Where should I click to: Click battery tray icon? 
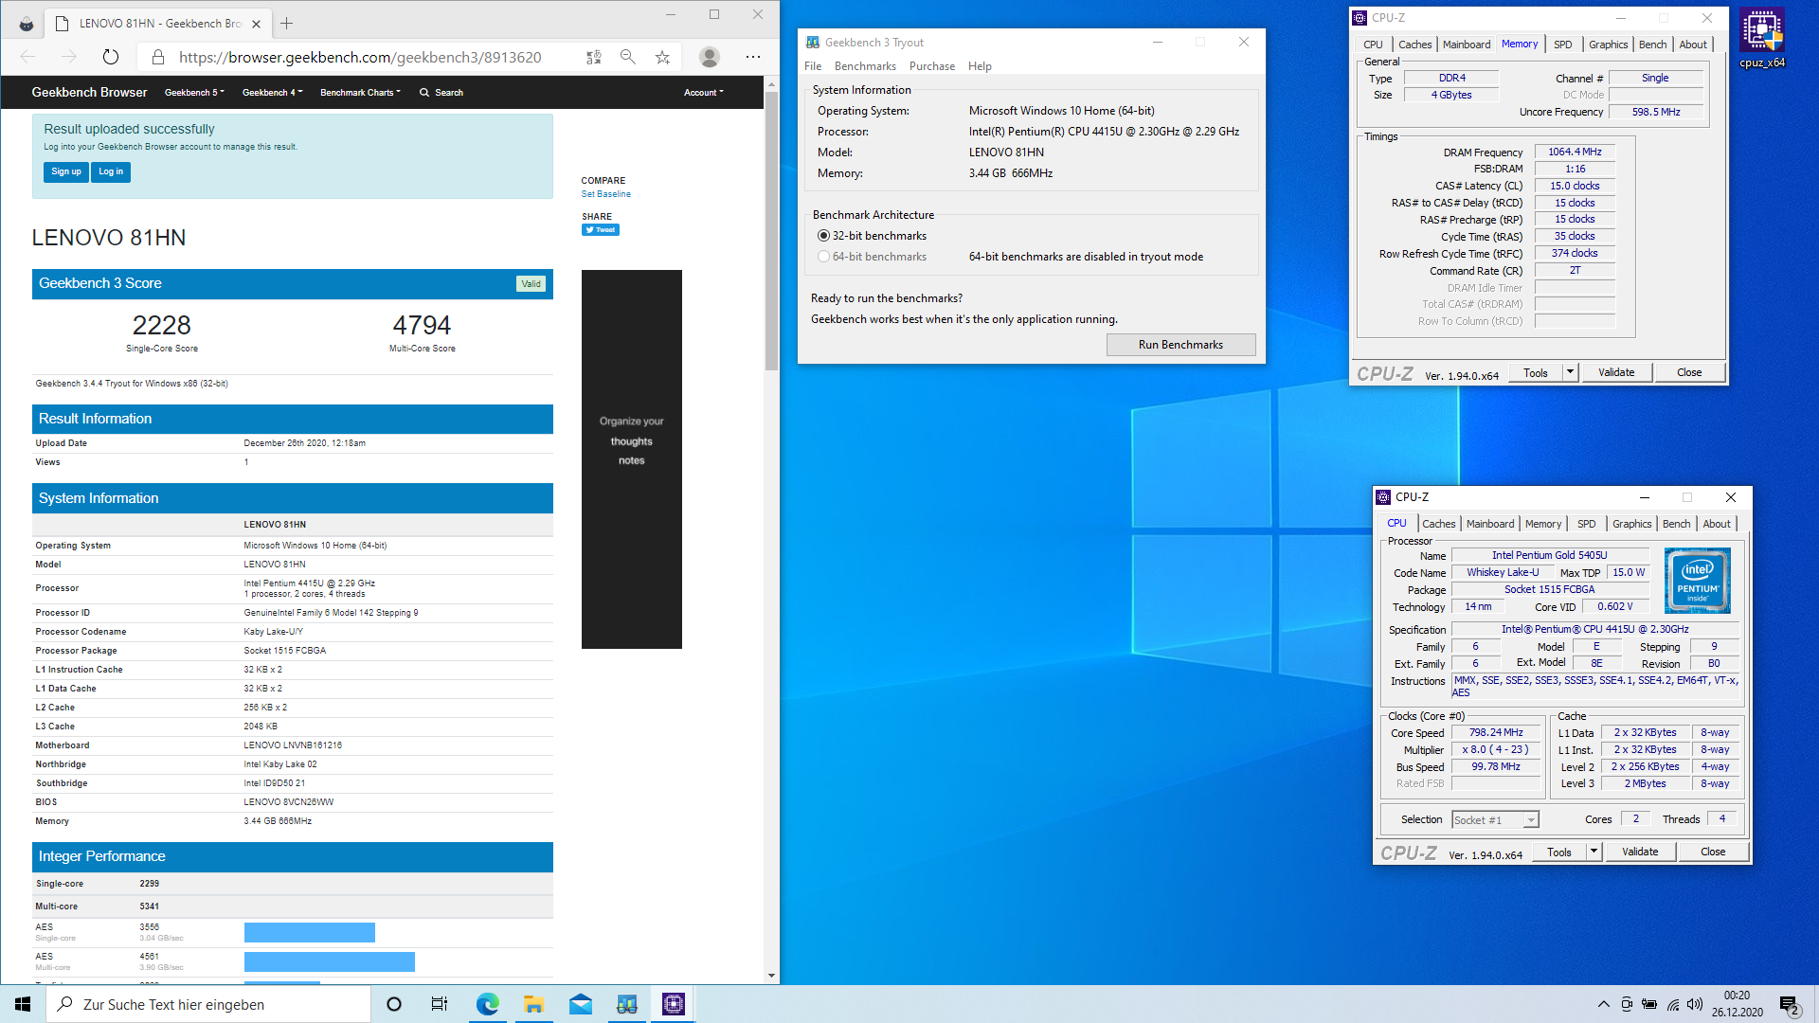tap(1649, 1004)
